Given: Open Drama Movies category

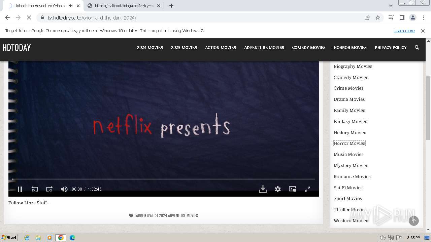Looking at the screenshot, I should (x=349, y=99).
